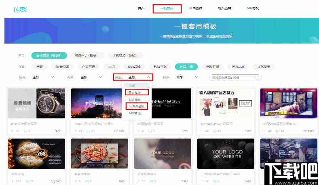Viewport: 319px width, 185px height.
Task: Select the 手机视频（竖版） category pill
Action: pos(125,55)
